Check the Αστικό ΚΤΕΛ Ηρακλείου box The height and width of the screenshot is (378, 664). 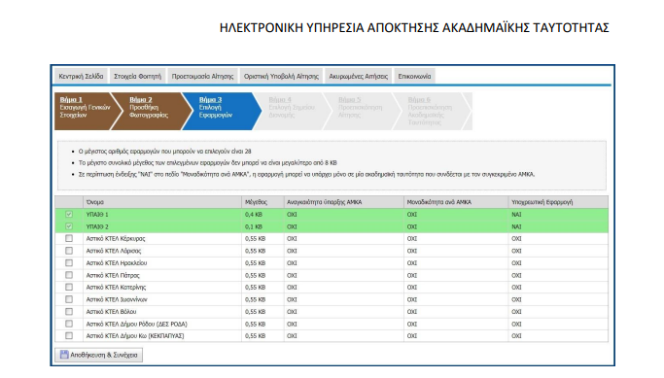point(69,263)
